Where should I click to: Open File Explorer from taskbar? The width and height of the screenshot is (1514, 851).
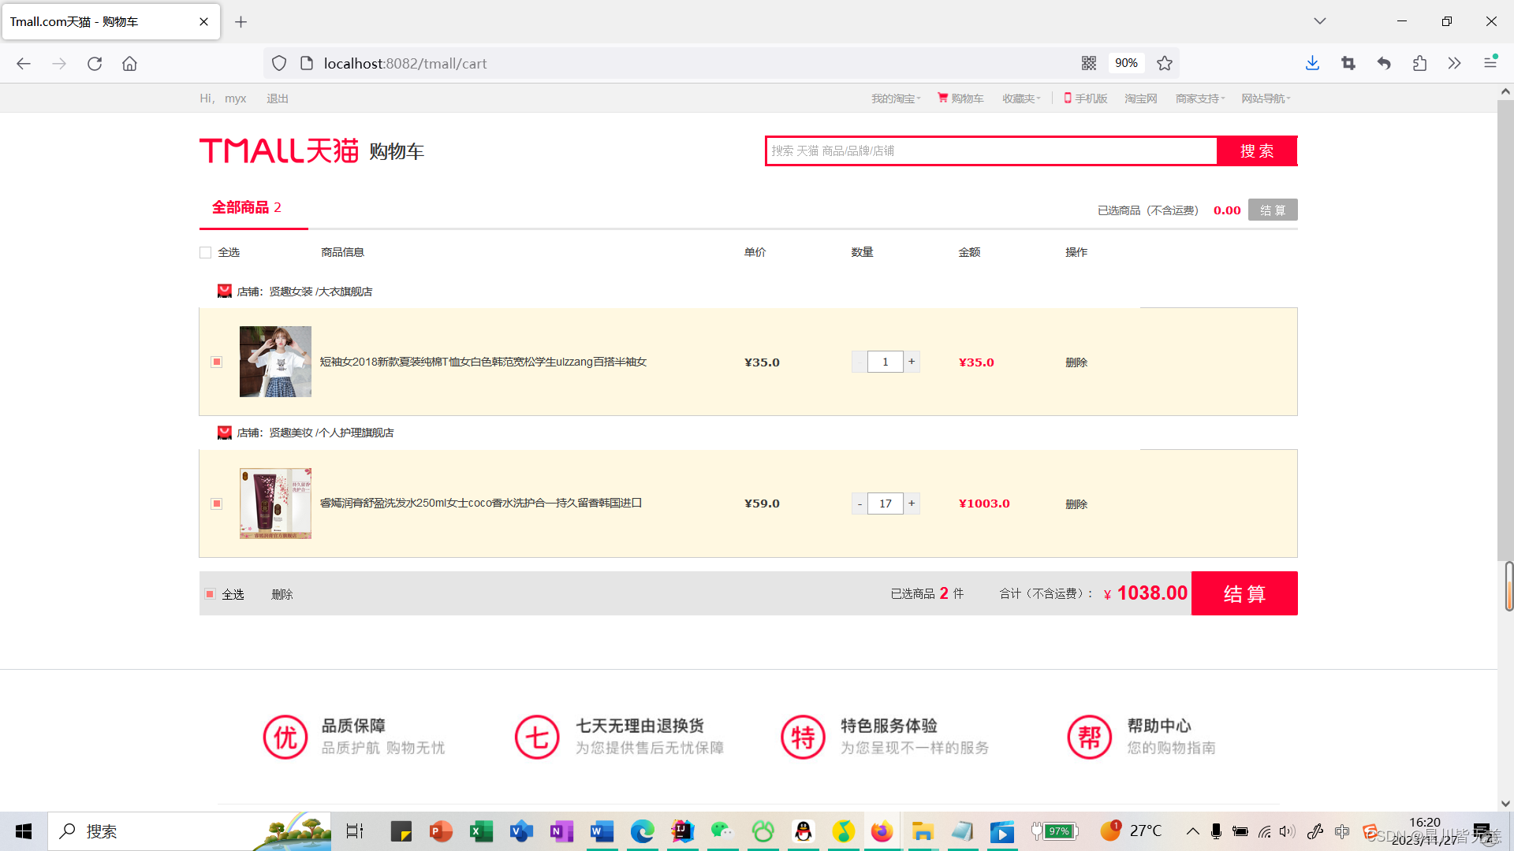(922, 831)
